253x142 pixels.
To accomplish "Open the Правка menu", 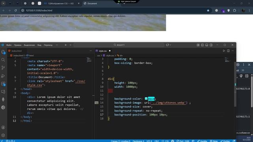I will pyautogui.click(x=17, y=45).
